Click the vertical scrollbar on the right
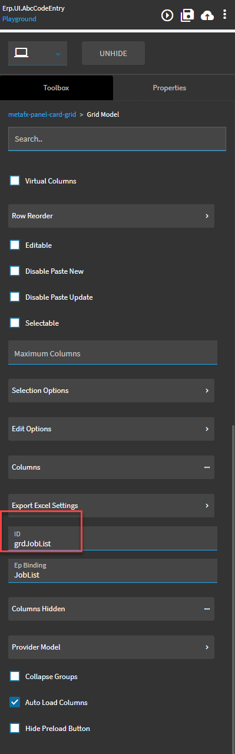The image size is (235, 754). tap(233, 587)
